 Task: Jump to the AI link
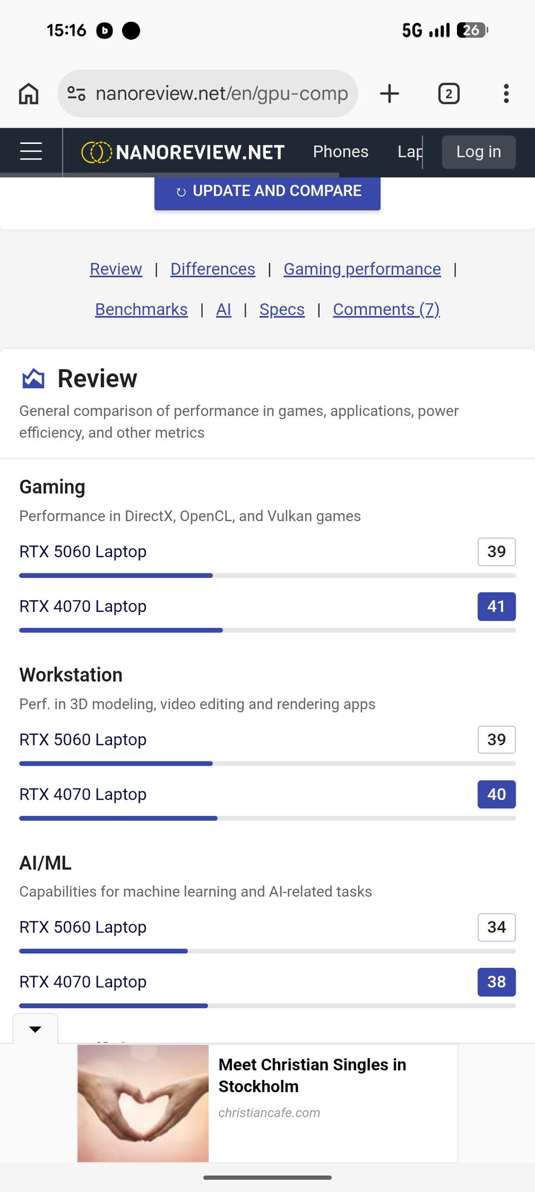point(223,309)
